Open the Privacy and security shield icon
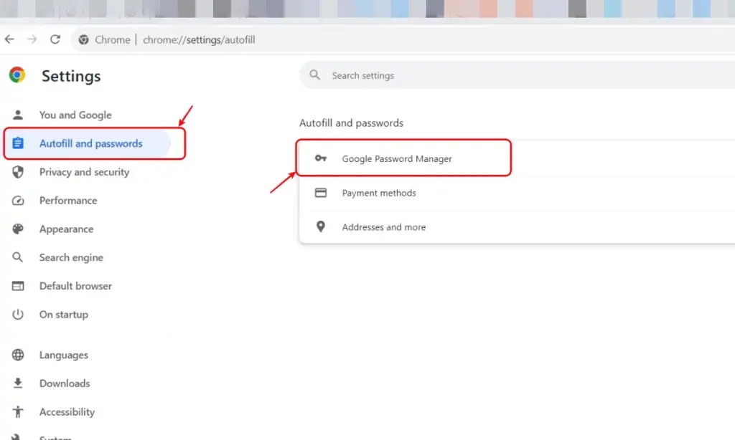 (17, 172)
